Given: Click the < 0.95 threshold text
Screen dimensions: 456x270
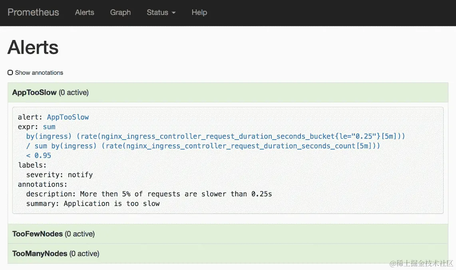Looking at the screenshot, I should coord(39,156).
